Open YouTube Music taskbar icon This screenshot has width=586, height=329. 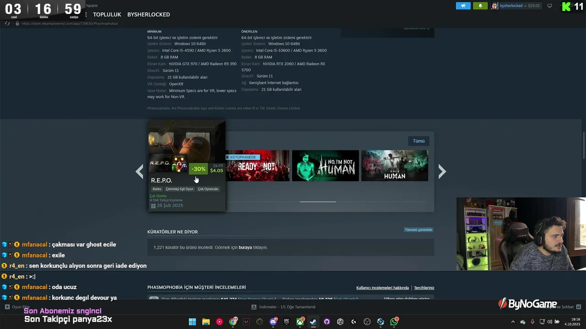point(219,322)
